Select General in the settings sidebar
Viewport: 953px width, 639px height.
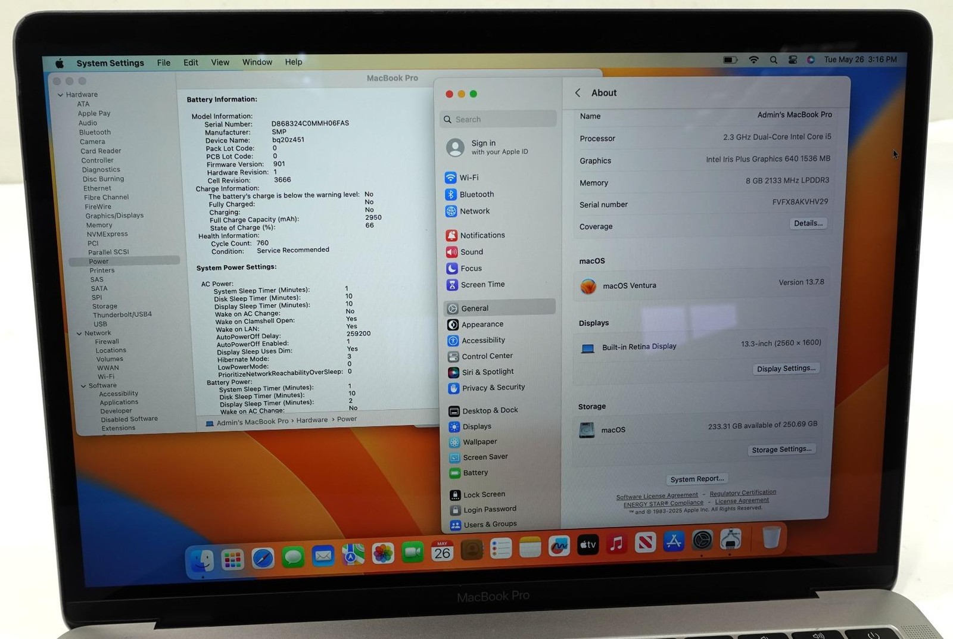(x=500, y=308)
